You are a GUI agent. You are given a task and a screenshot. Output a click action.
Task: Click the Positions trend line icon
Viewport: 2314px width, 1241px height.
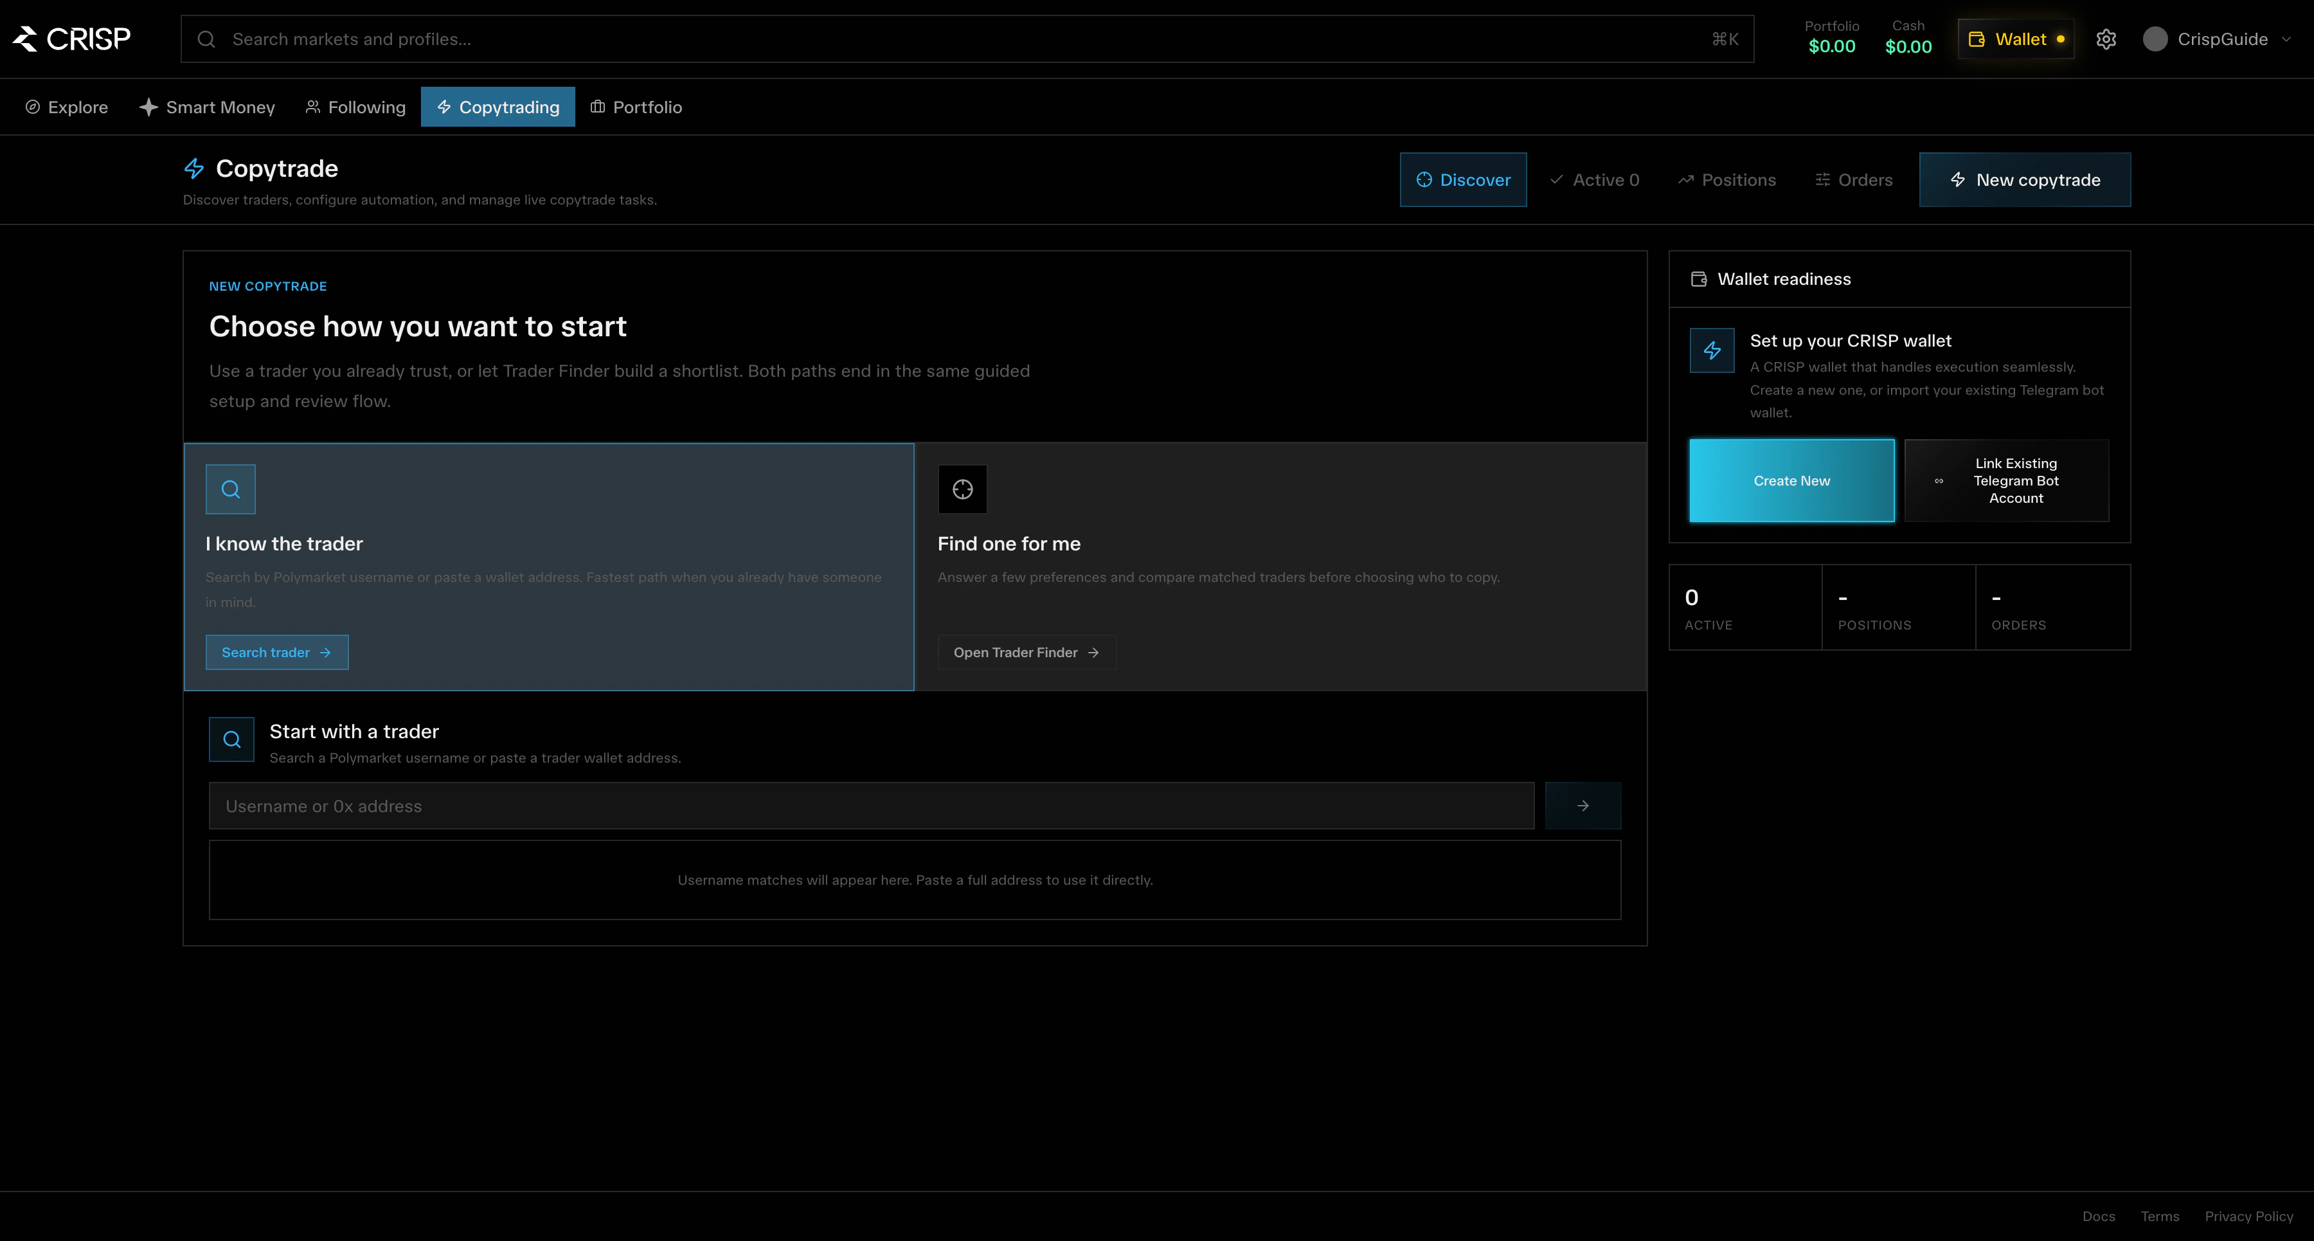coord(1686,180)
